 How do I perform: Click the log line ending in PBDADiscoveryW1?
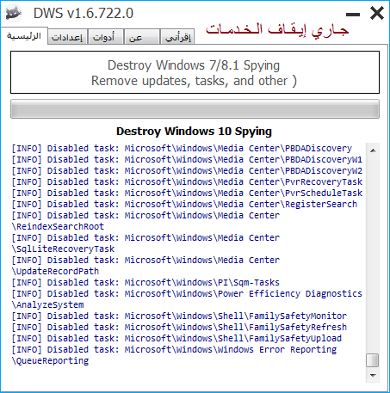187,160
